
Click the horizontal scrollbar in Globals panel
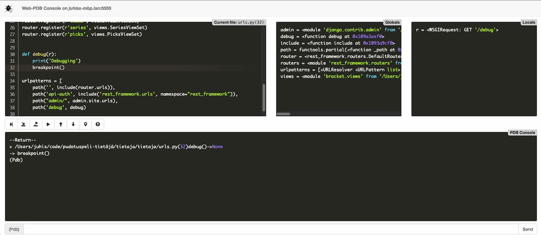click(x=283, y=114)
